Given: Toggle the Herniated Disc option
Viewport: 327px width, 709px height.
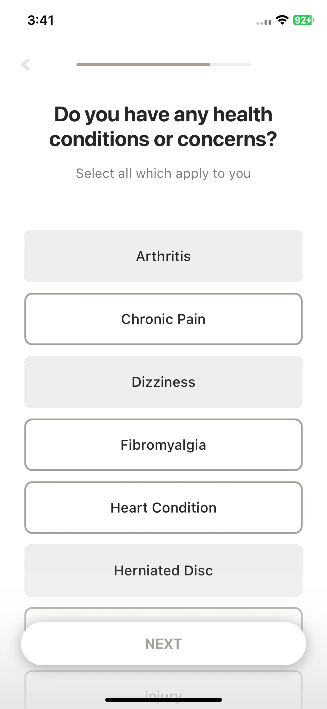Looking at the screenshot, I should (163, 570).
